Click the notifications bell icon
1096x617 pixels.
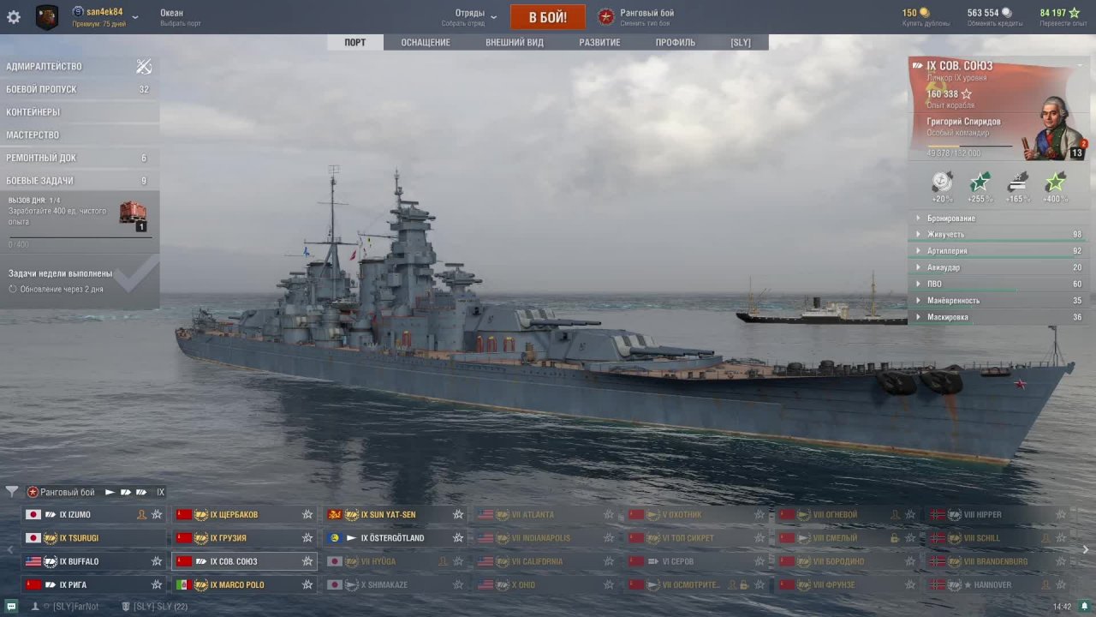tap(1084, 606)
